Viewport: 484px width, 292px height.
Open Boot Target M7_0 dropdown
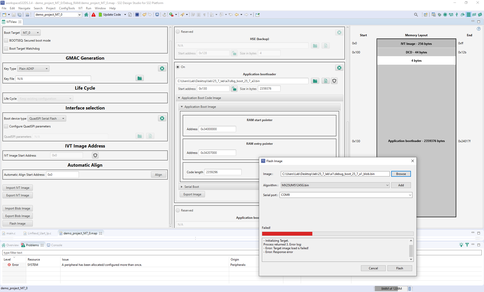(x=31, y=33)
